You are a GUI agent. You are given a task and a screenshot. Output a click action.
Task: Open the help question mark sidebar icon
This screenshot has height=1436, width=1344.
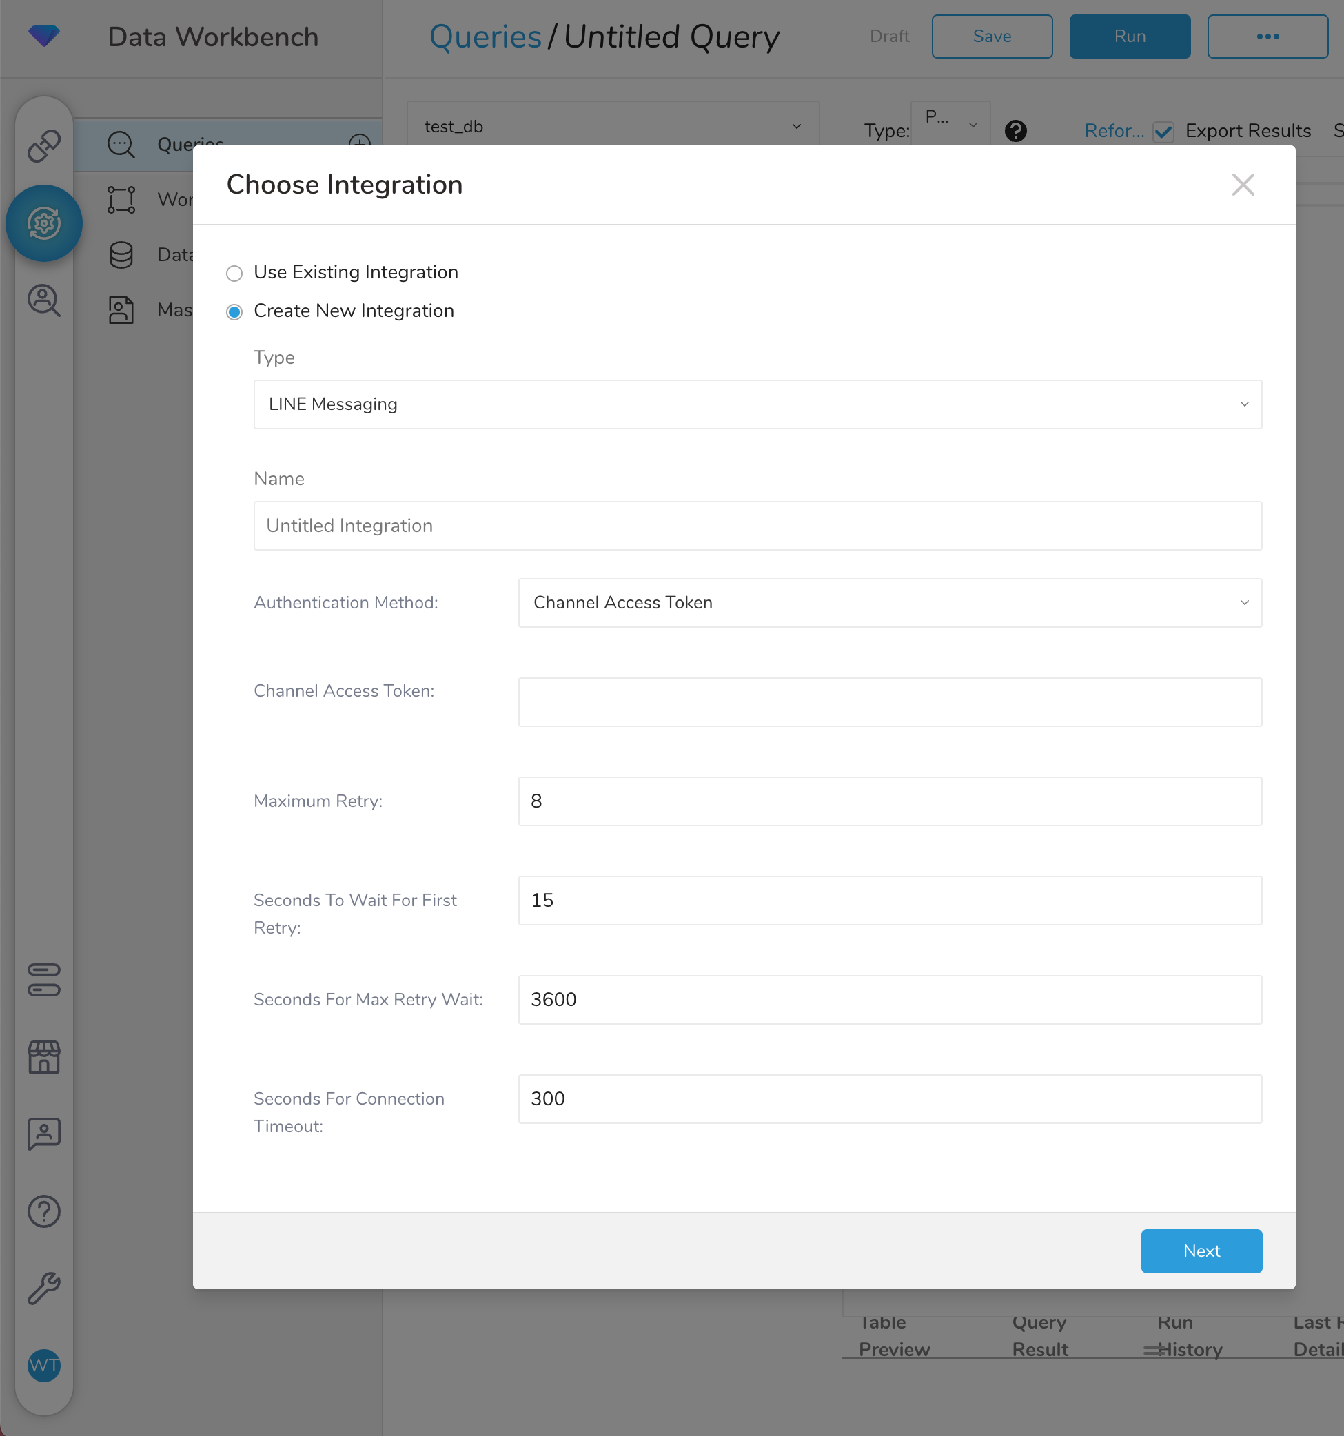43,1211
